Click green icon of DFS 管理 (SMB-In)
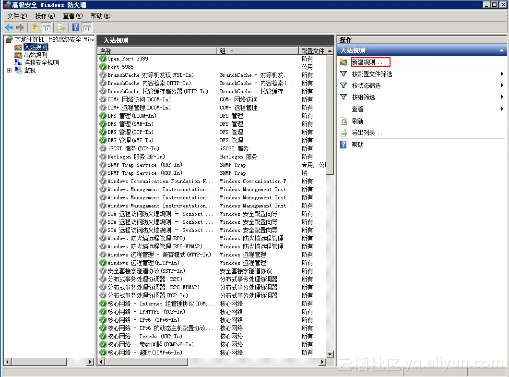This screenshot has width=509, height=377. tap(103, 124)
